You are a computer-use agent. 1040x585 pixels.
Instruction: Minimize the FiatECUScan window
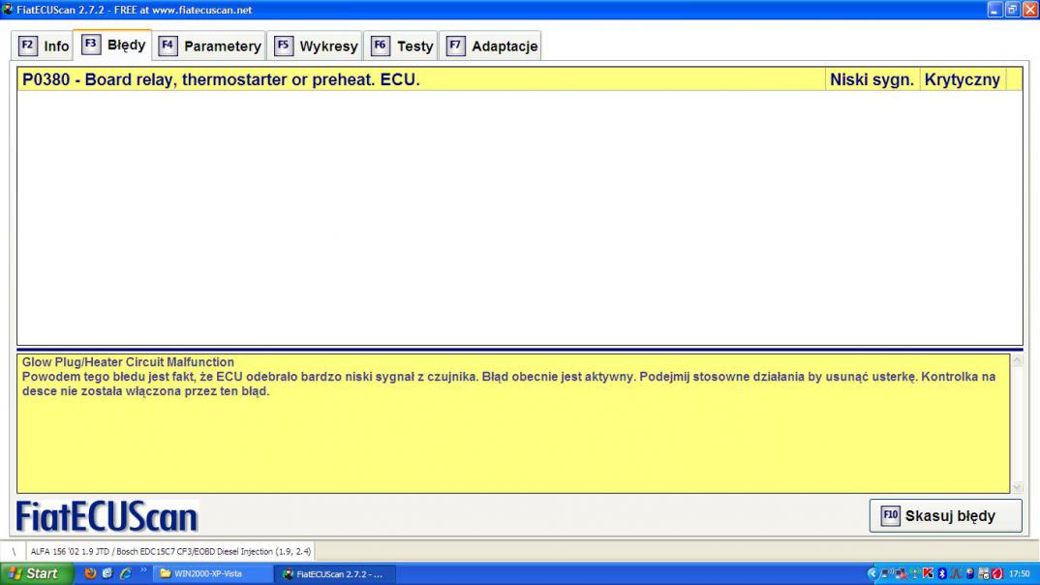(x=994, y=10)
